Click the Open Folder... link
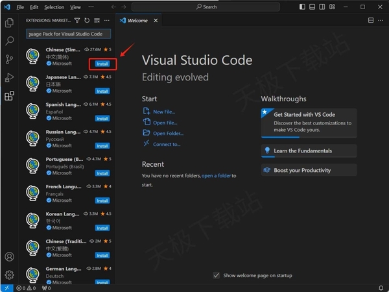 pos(168,133)
